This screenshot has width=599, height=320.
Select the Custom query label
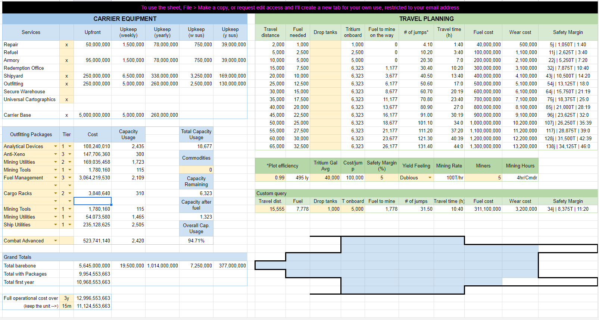pos(271,194)
